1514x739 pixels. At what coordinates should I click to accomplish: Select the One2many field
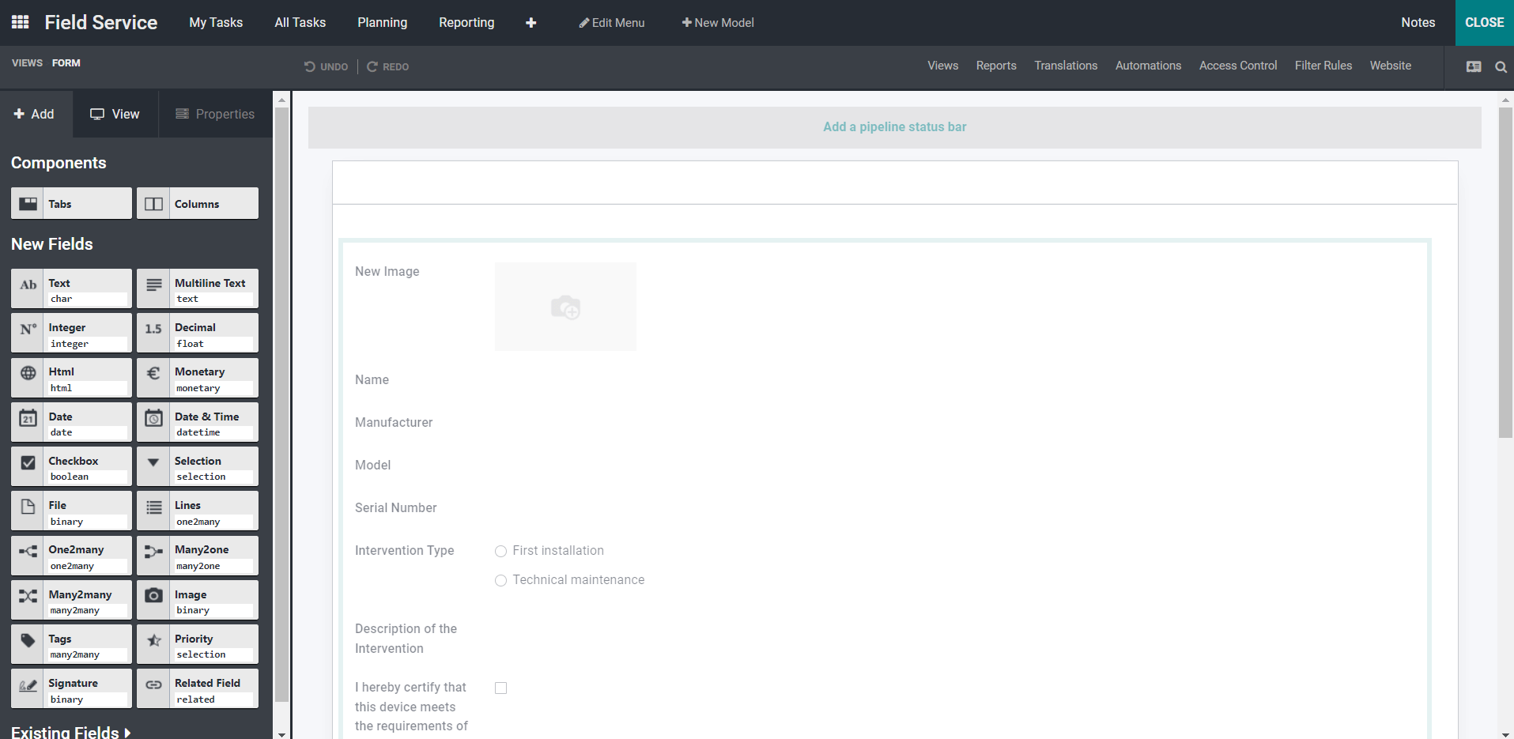click(71, 556)
